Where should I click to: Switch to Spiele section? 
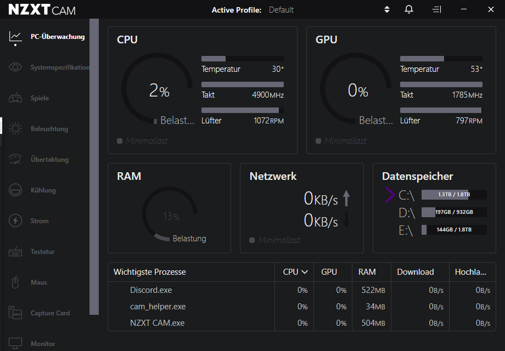40,98
